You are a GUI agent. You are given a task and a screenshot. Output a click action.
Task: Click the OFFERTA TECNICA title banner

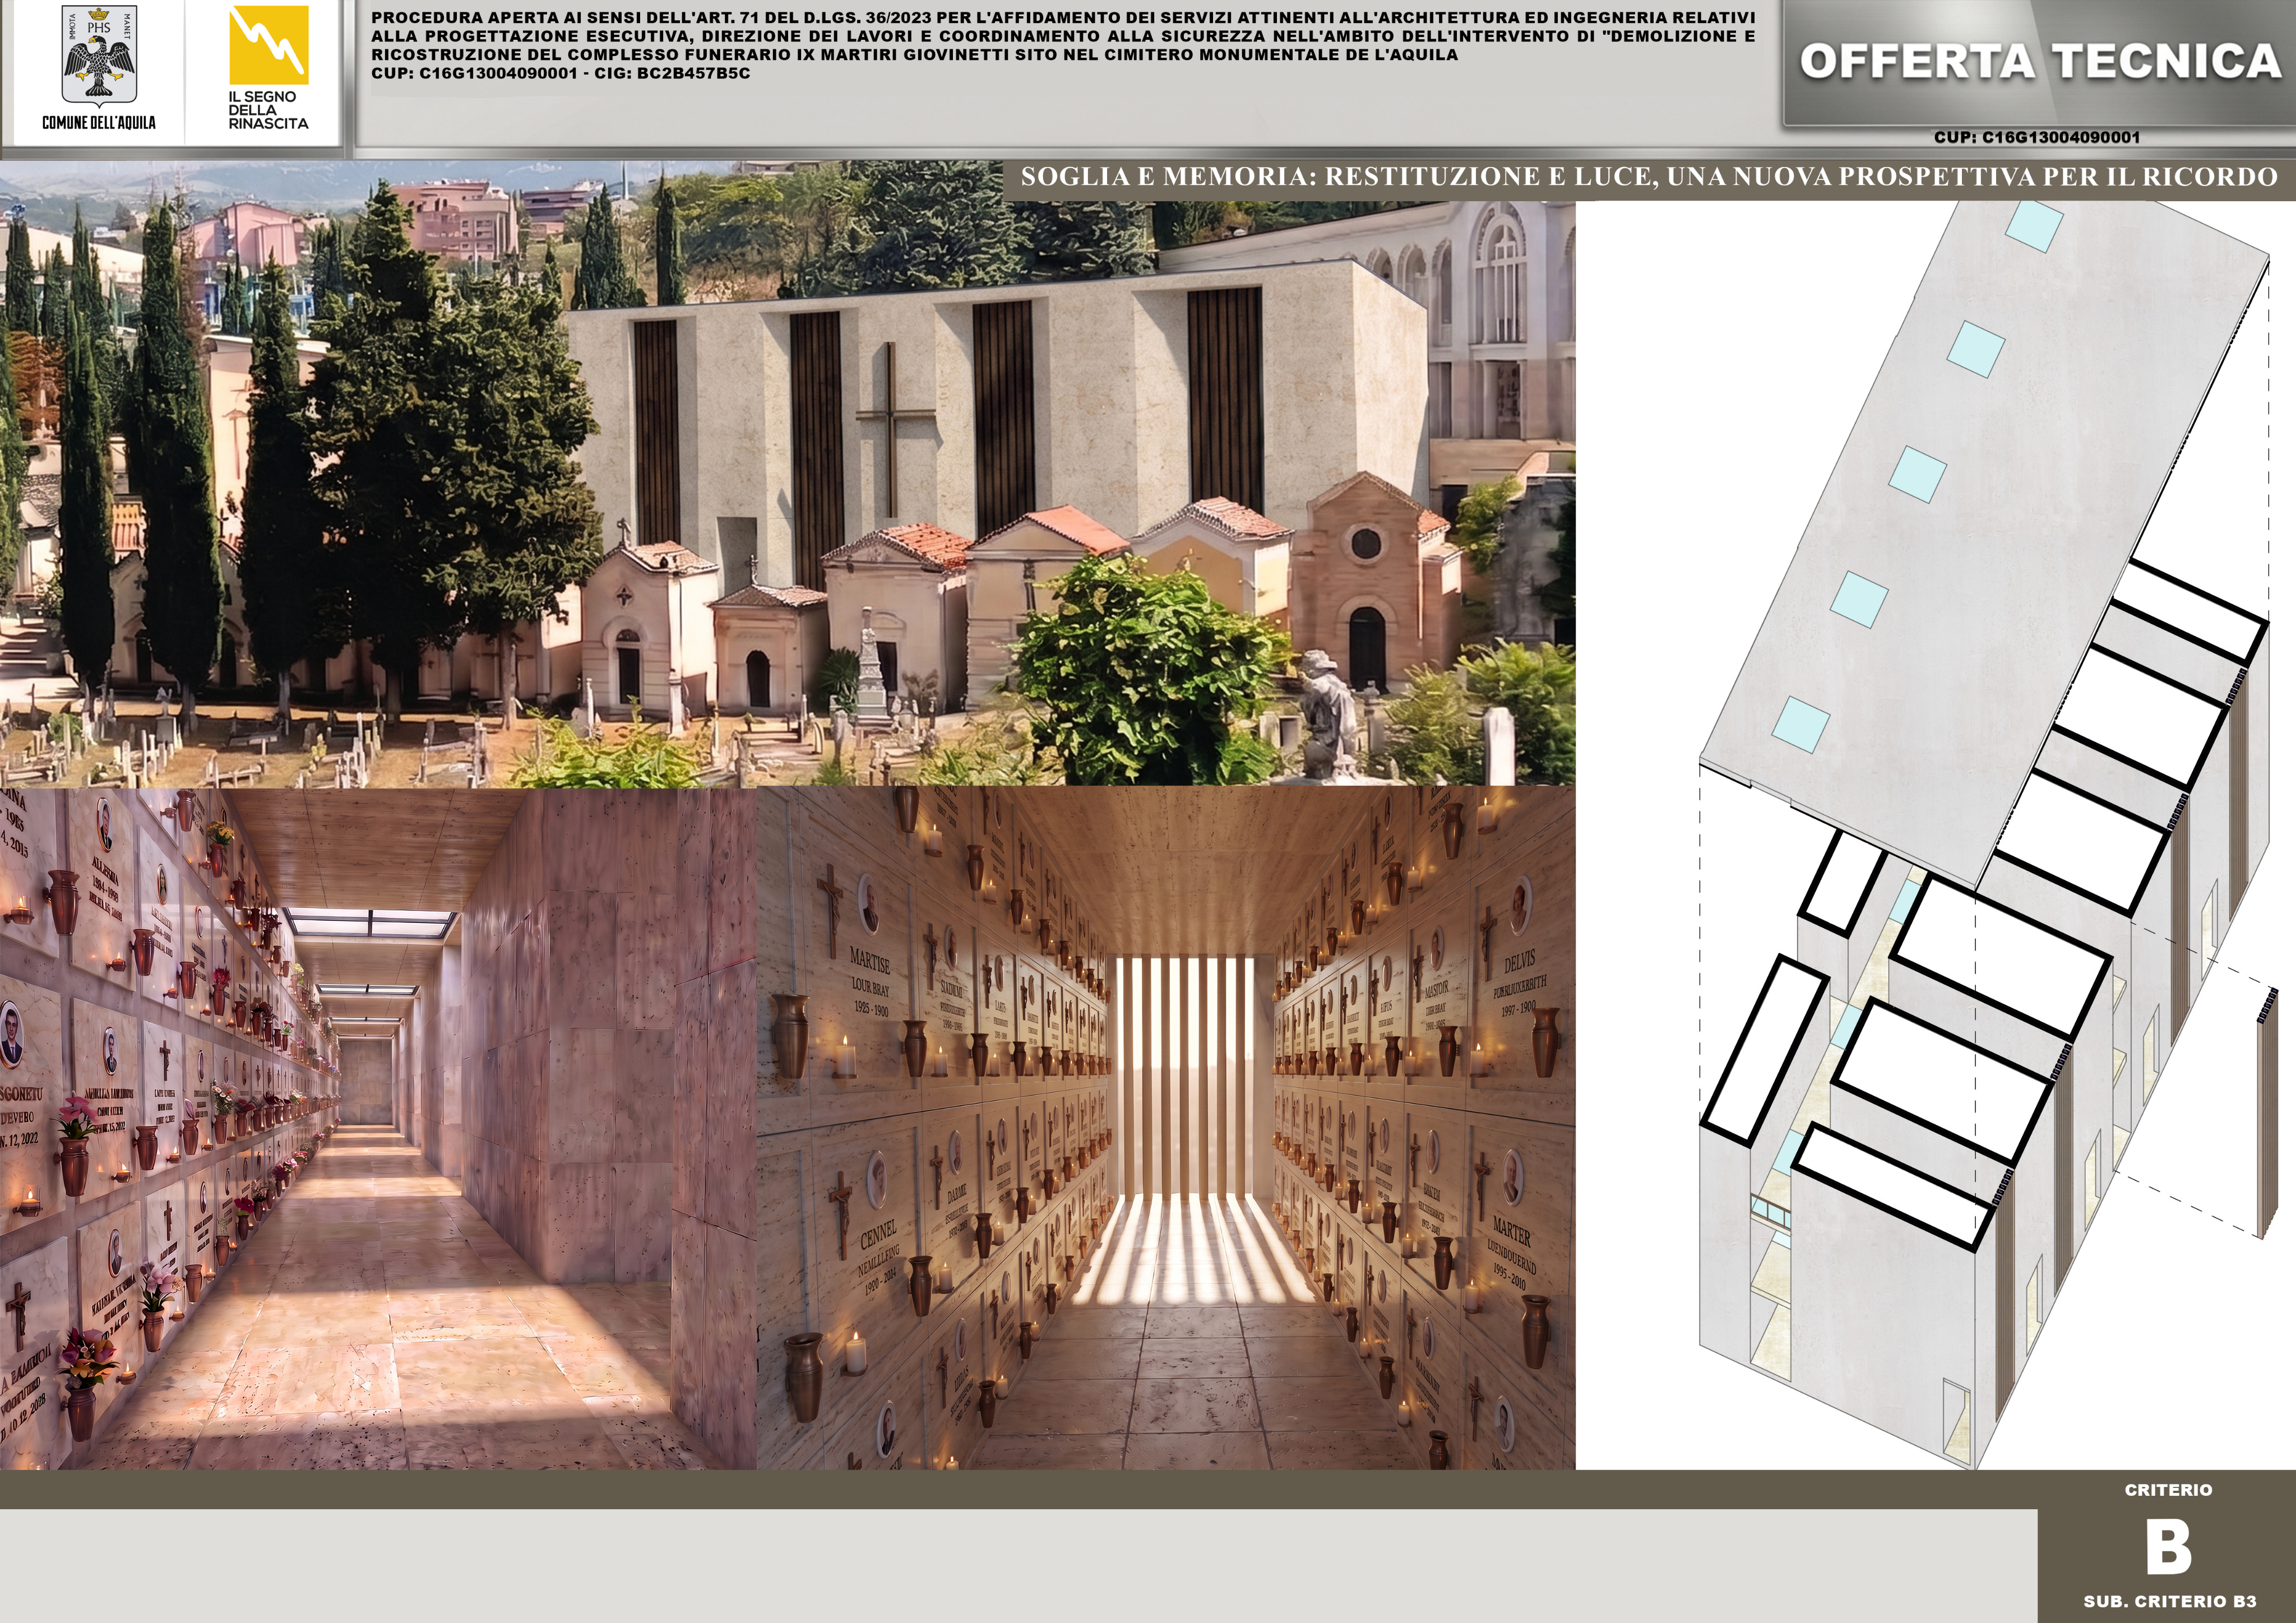(2040, 62)
